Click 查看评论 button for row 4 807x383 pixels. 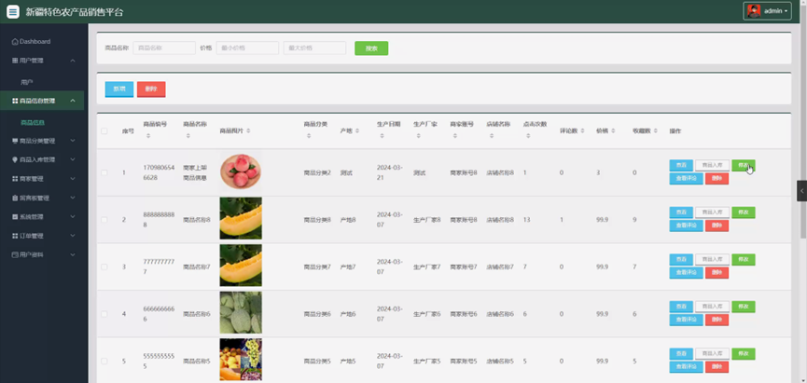pyautogui.click(x=686, y=320)
